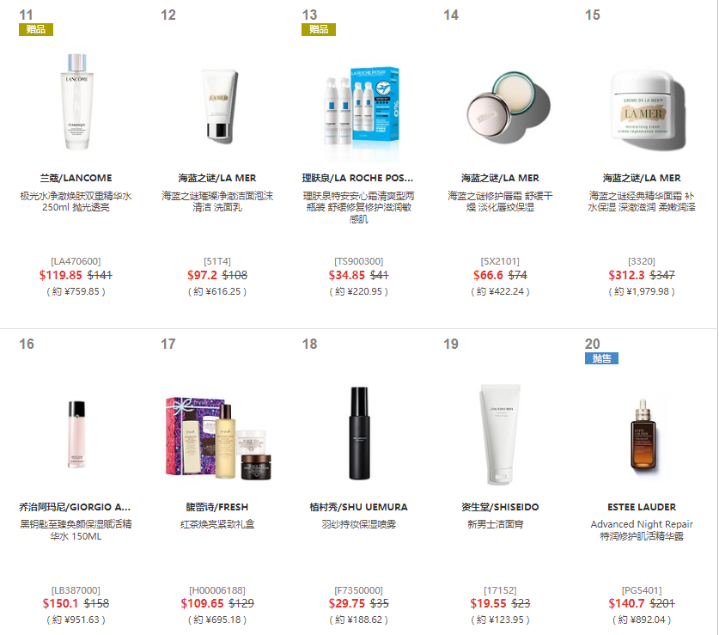Click the 新男士洁面膏 product name
The image size is (719, 635).
496,524
